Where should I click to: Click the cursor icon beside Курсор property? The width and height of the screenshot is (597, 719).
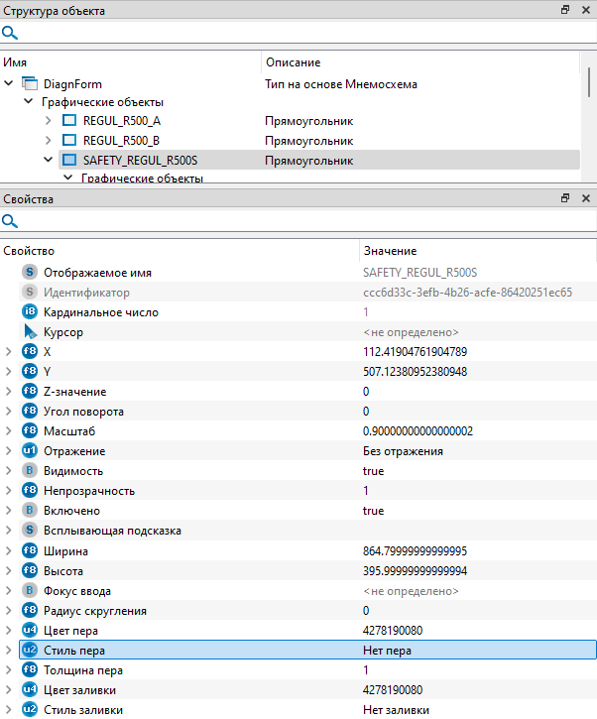30,332
